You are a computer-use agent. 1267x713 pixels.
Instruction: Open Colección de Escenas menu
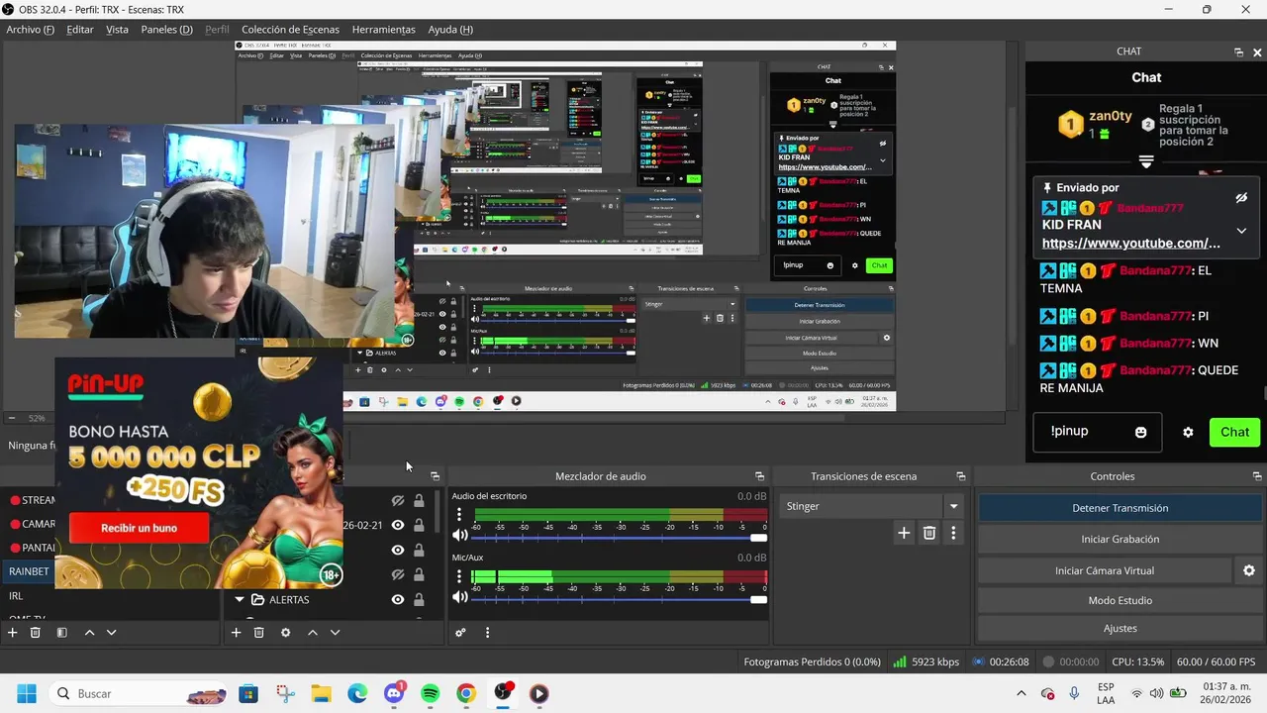click(x=290, y=30)
